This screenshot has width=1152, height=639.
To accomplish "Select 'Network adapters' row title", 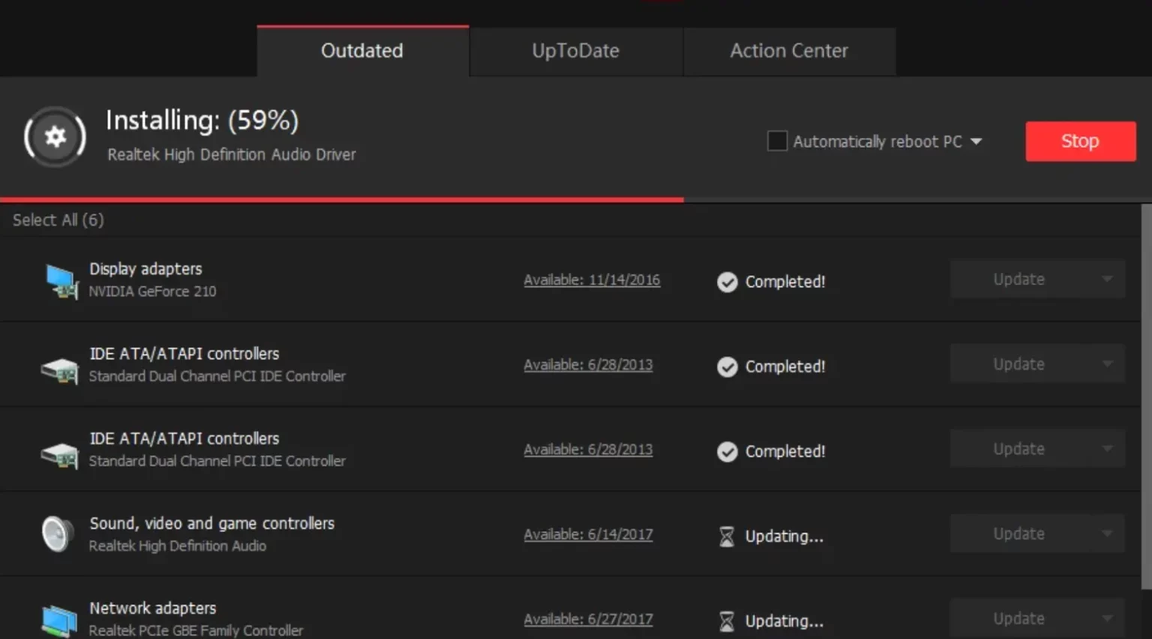I will tap(153, 608).
